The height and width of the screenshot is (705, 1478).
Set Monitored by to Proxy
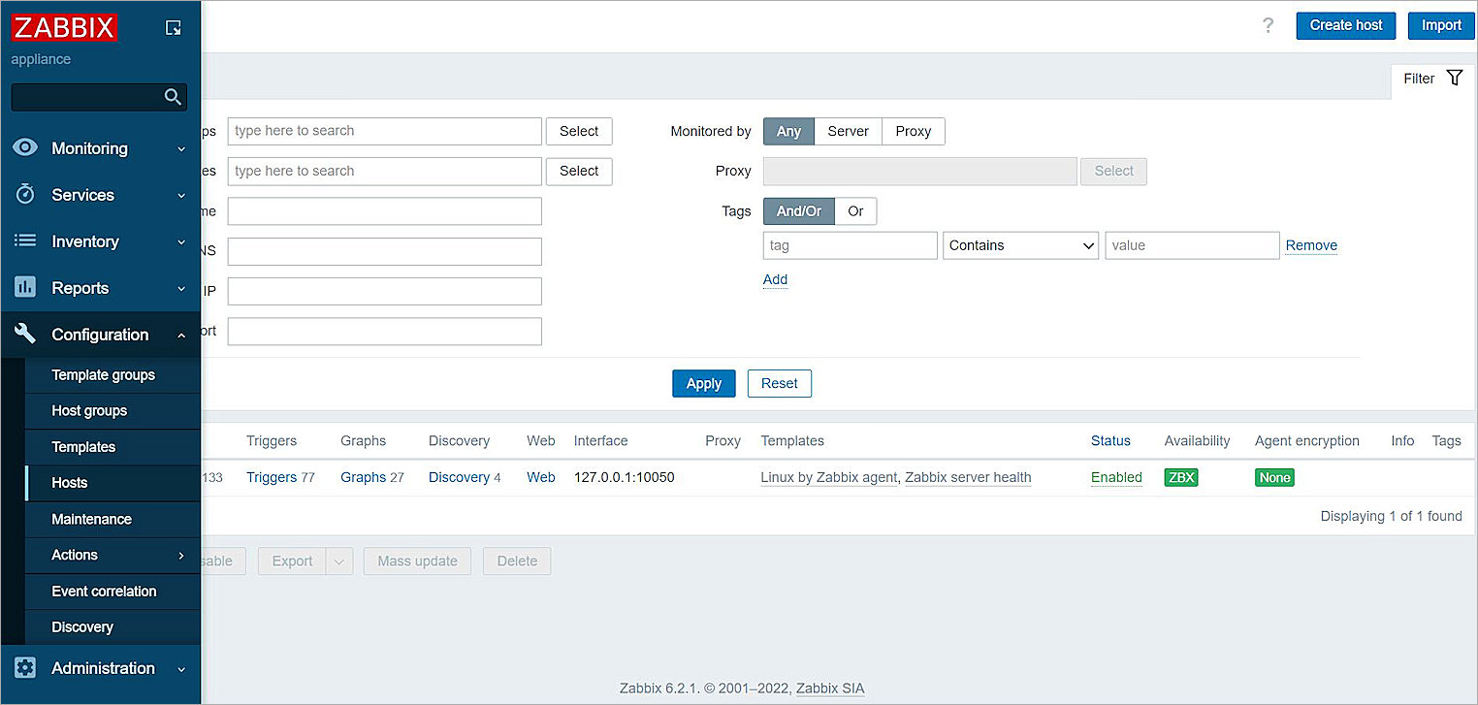pos(913,131)
